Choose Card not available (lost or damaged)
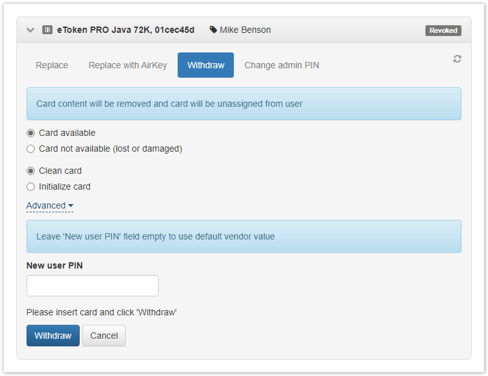 [31, 149]
